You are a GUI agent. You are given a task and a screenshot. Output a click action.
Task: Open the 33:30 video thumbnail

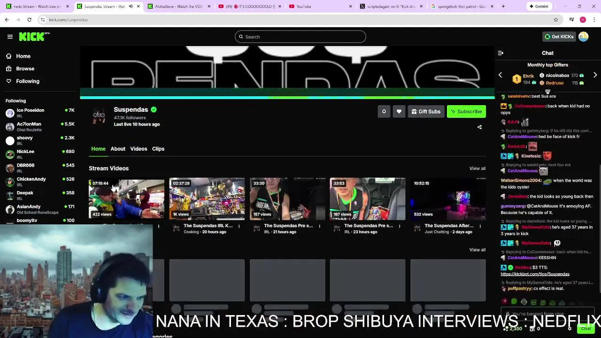pos(287,199)
